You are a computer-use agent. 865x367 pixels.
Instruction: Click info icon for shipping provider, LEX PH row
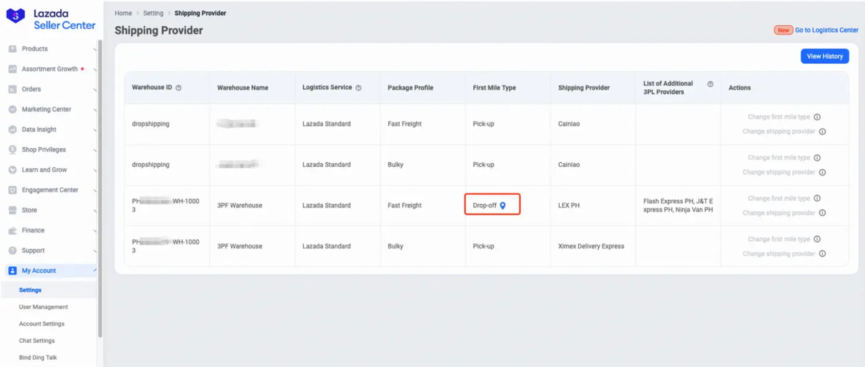point(822,213)
